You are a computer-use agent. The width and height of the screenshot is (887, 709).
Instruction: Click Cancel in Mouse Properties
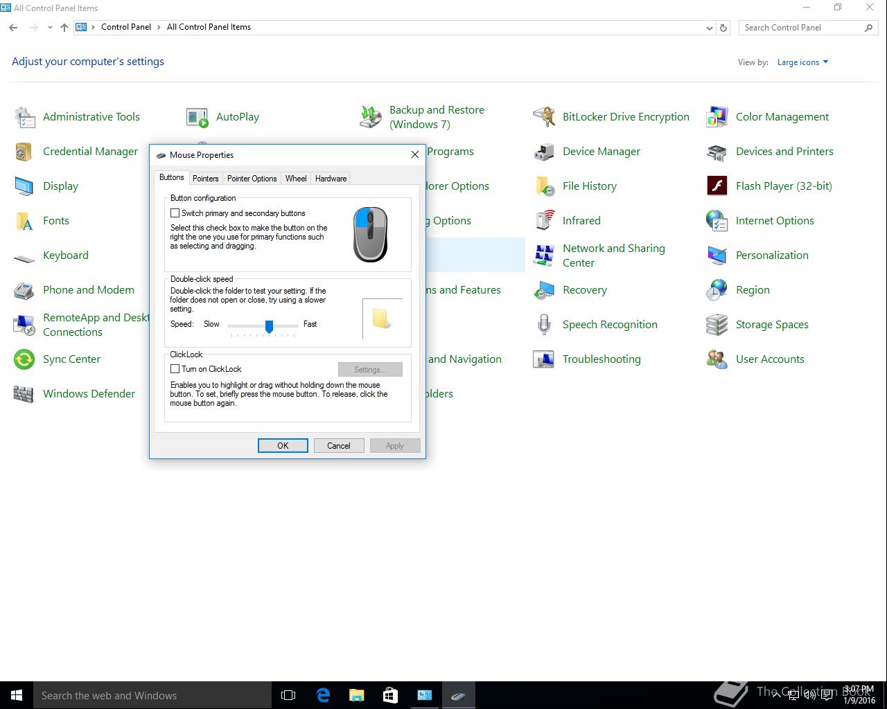click(339, 446)
